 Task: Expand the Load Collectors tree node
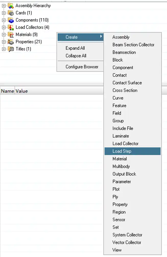(x=4, y=27)
